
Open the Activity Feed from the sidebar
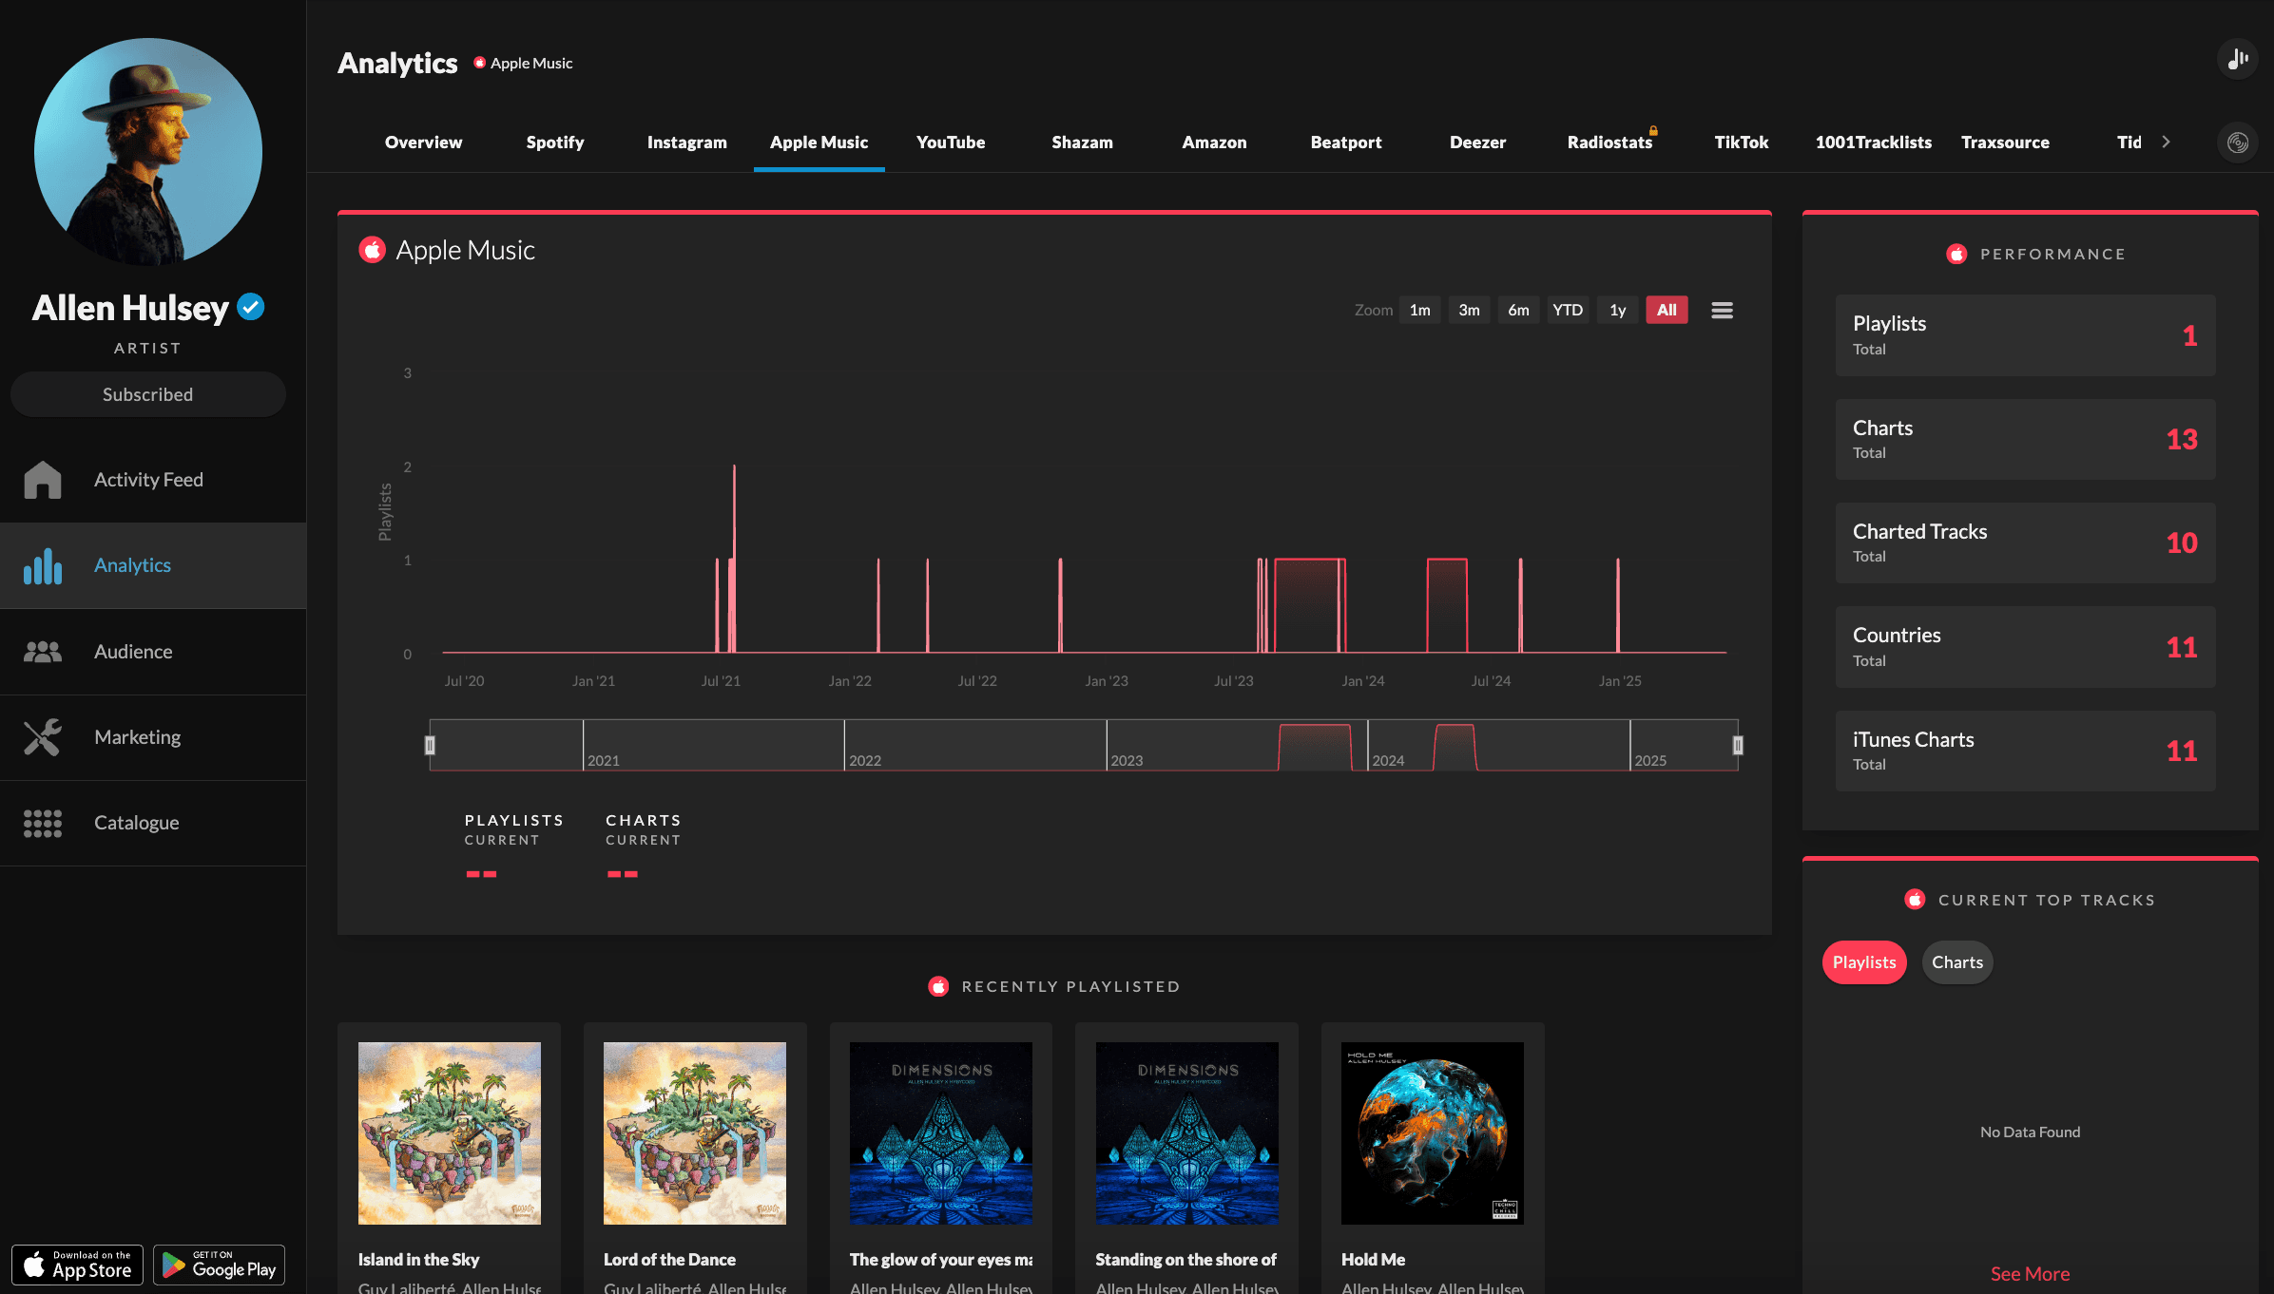point(148,480)
